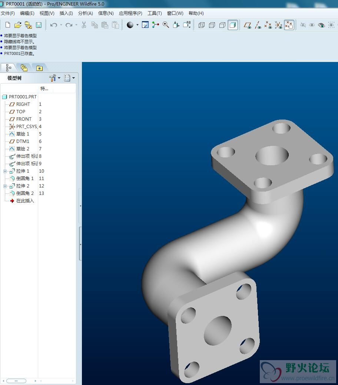Click the New file icon
338x385 pixels.
click(8, 25)
